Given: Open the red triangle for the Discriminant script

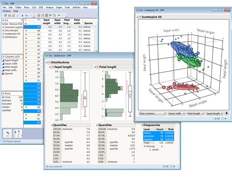Looking at the screenshot, I should click(3, 30).
